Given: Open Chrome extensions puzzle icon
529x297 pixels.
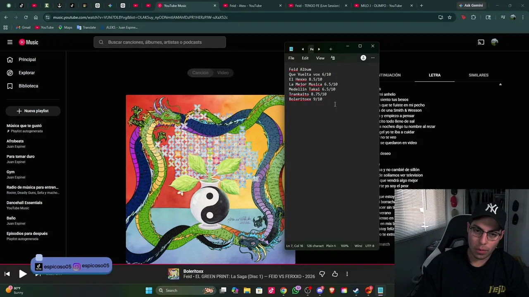Looking at the screenshot, I should coord(474,17).
